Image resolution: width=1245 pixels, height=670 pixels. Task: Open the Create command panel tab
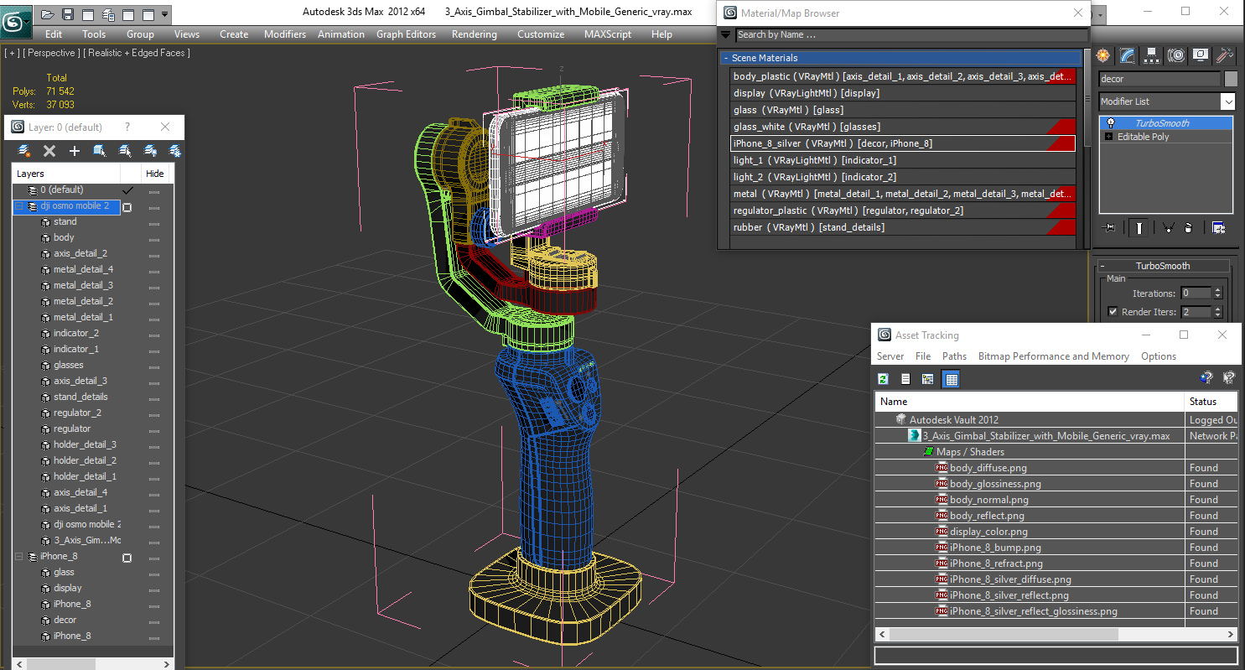click(1103, 55)
